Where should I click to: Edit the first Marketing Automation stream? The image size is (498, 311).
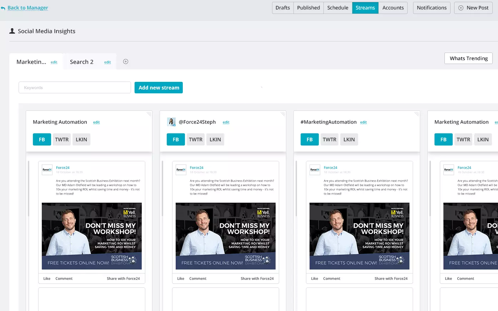[x=96, y=122]
